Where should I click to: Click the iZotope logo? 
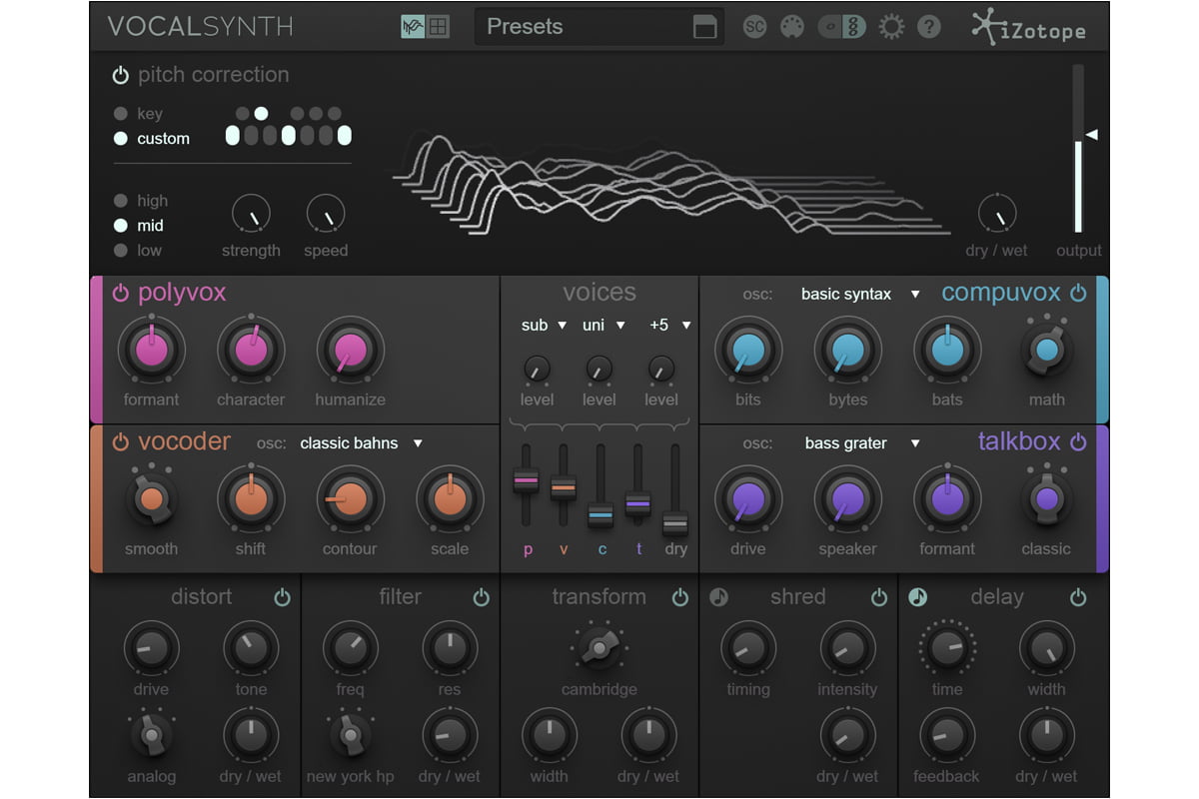(1029, 28)
